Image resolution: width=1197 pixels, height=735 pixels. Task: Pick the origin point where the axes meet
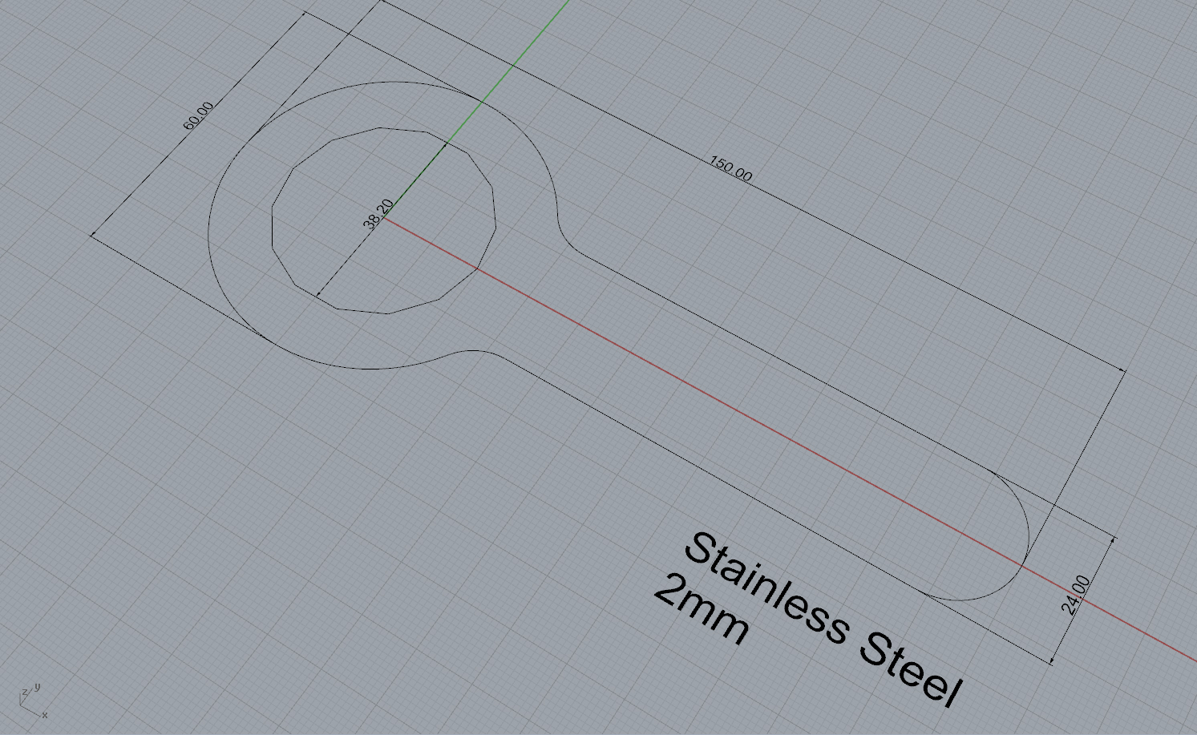[384, 219]
